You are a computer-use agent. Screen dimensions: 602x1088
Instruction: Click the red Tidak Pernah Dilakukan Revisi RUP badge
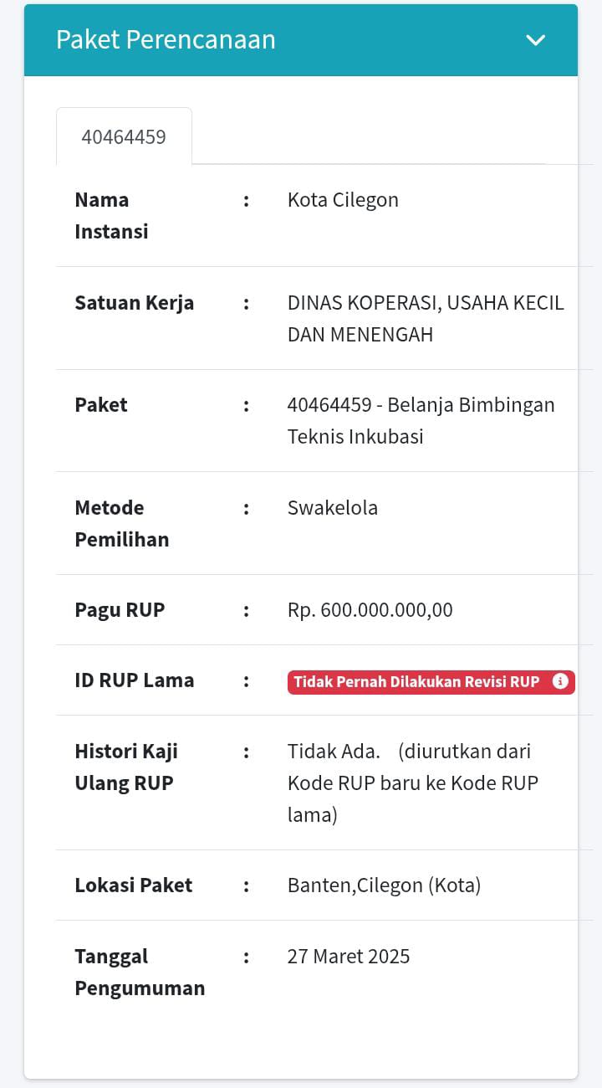click(x=416, y=681)
